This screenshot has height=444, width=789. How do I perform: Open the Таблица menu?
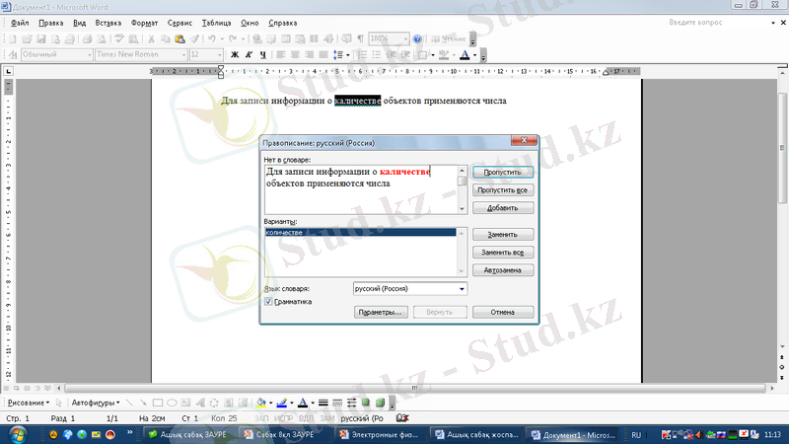tap(216, 22)
